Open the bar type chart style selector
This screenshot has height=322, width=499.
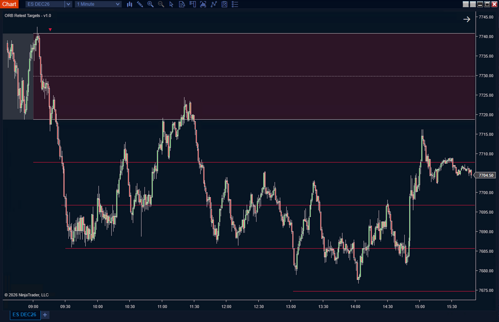click(129, 4)
